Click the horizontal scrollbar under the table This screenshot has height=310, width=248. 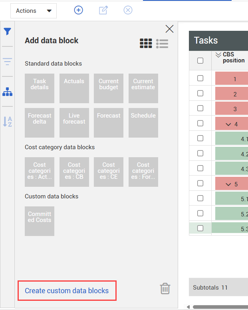tap(220, 307)
